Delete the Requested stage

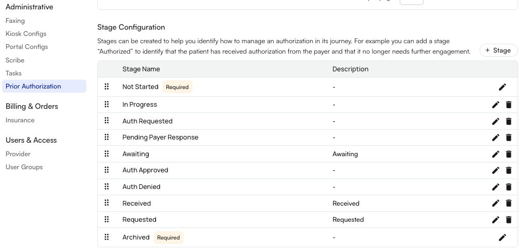click(508, 220)
